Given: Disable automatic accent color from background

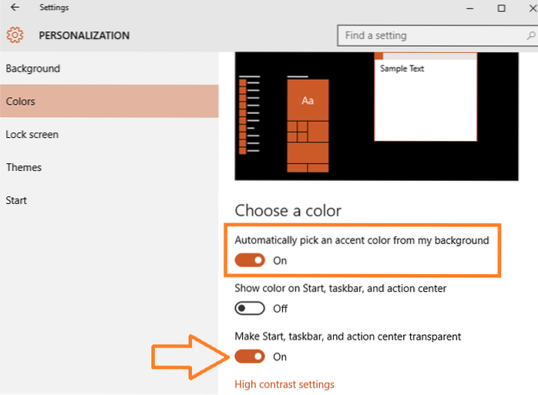Looking at the screenshot, I should point(250,260).
